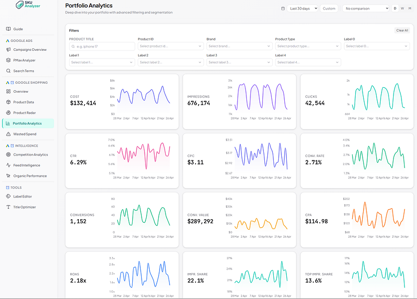Click the Competition Analytics target icon
The width and height of the screenshot is (417, 299).
tap(8, 154)
